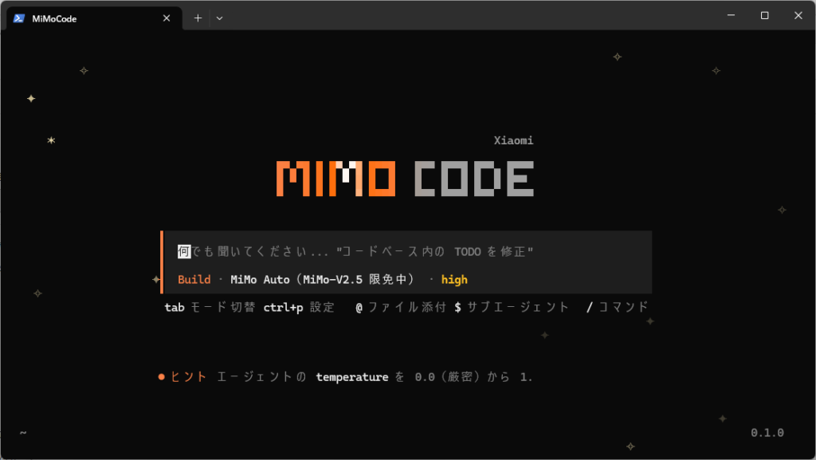Expand the new tab profile dropdown arrow

tap(220, 18)
